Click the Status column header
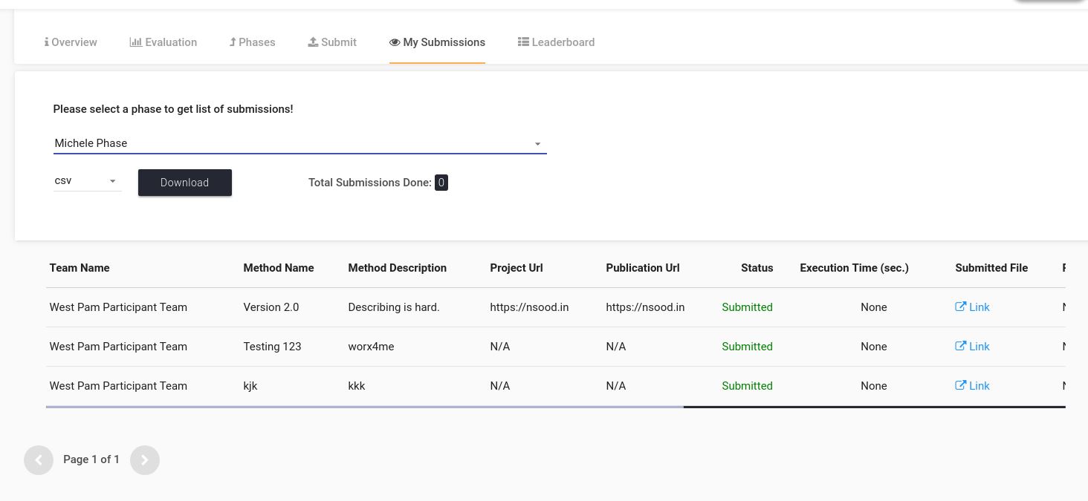The height and width of the screenshot is (501, 1088). (757, 268)
